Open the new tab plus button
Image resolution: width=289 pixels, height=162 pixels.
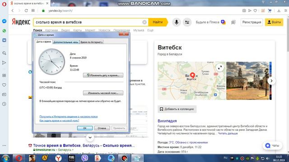tap(54, 3)
